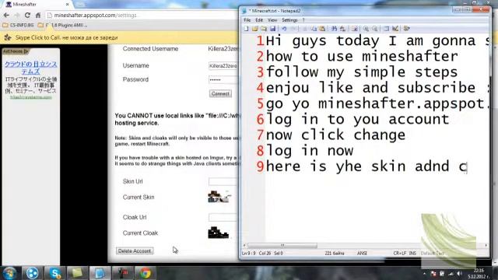Click the Chrome icon on the taskbar

point(146,273)
